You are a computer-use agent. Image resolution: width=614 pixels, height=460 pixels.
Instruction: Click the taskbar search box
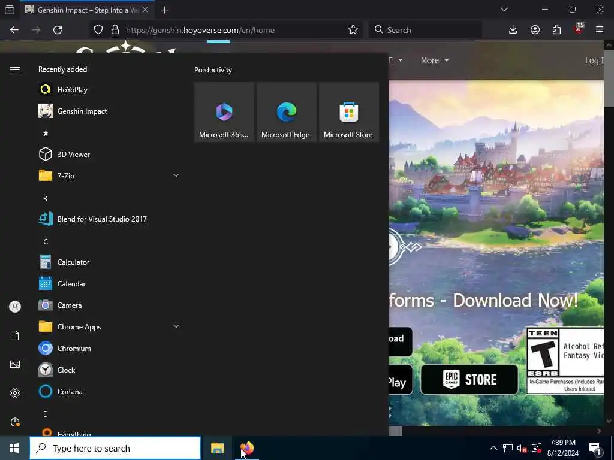[115, 448]
